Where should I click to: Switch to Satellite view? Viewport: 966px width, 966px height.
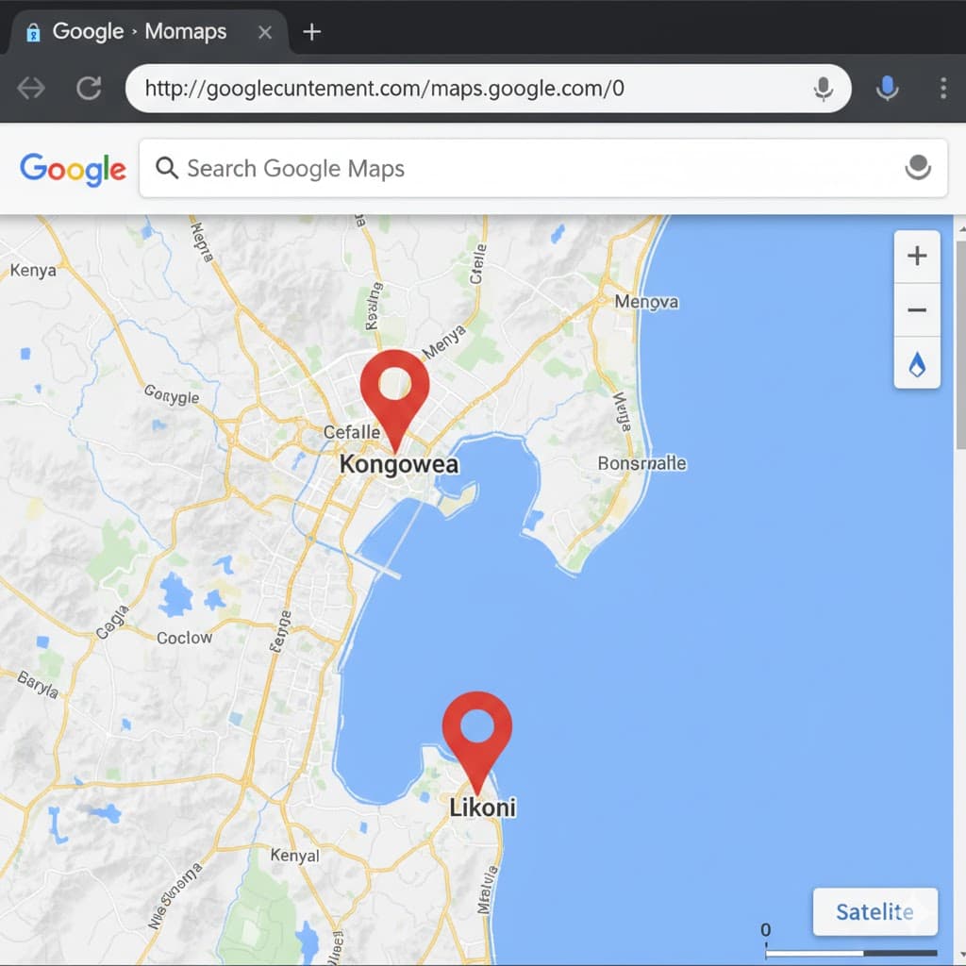point(874,911)
